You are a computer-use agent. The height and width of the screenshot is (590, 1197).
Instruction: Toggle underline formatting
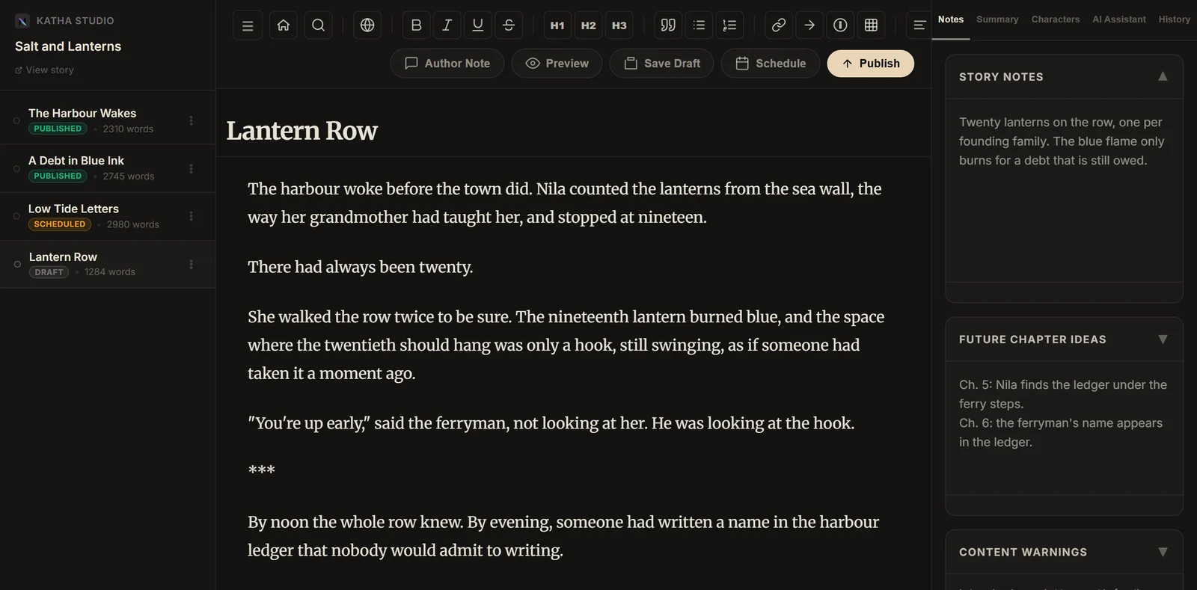point(478,25)
